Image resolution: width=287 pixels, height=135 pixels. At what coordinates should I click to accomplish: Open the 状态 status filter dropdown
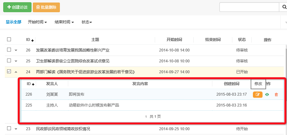(87, 22)
